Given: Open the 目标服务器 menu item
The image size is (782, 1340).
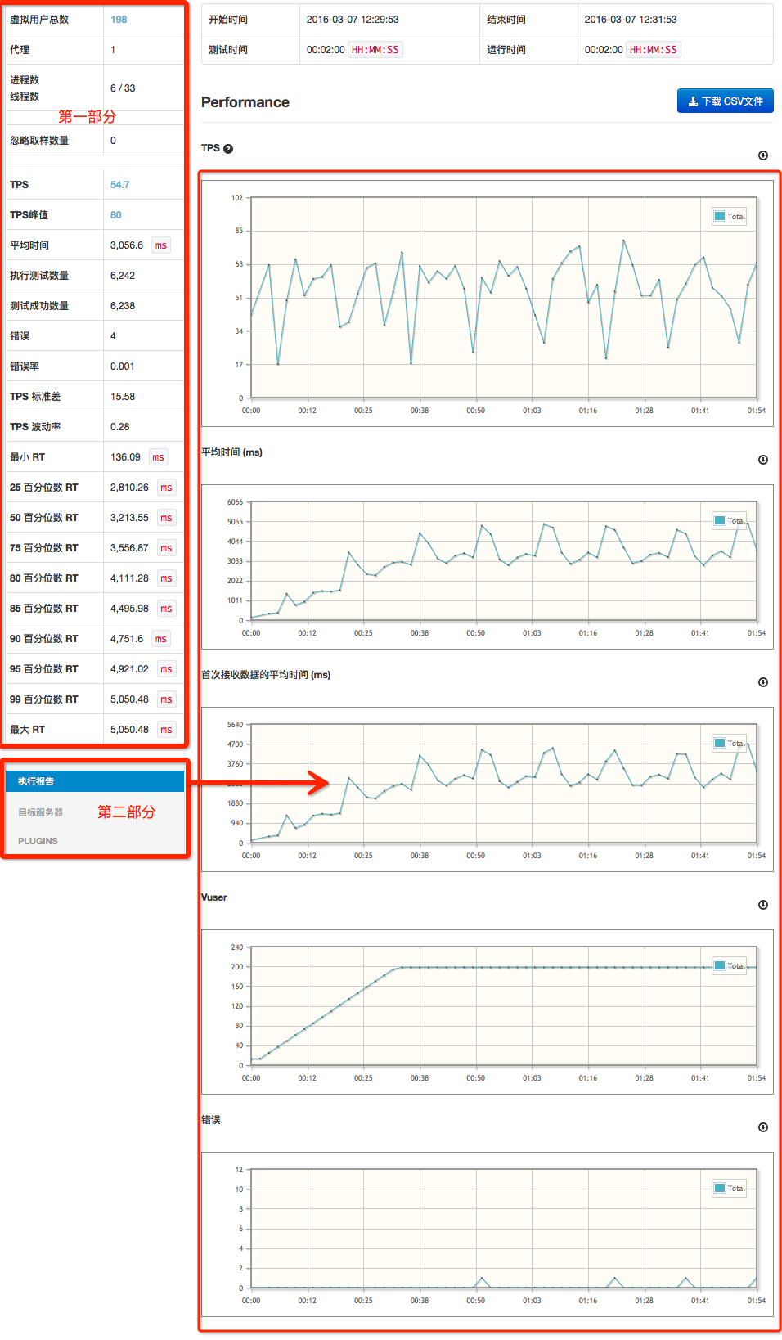Looking at the screenshot, I should point(41,812).
